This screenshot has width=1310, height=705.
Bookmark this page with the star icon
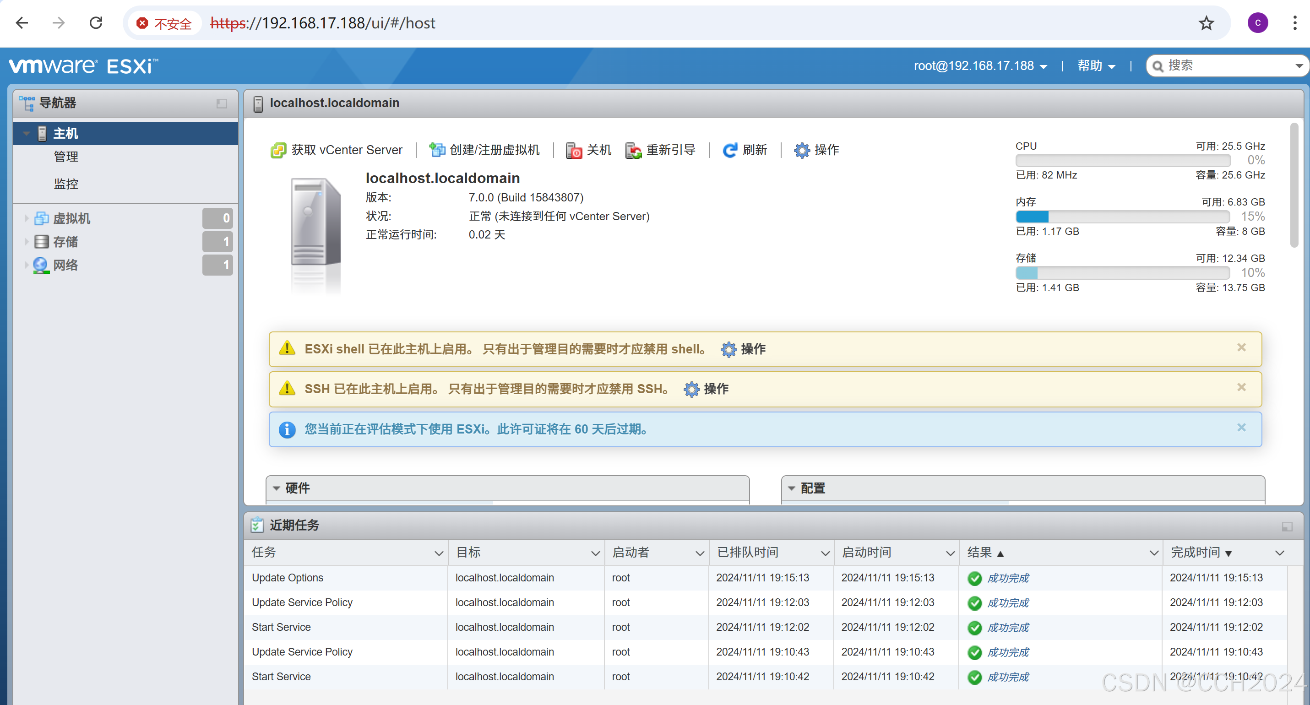[1206, 23]
